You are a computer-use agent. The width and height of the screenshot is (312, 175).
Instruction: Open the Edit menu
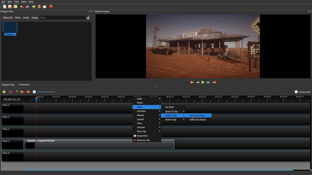pos(10,2)
